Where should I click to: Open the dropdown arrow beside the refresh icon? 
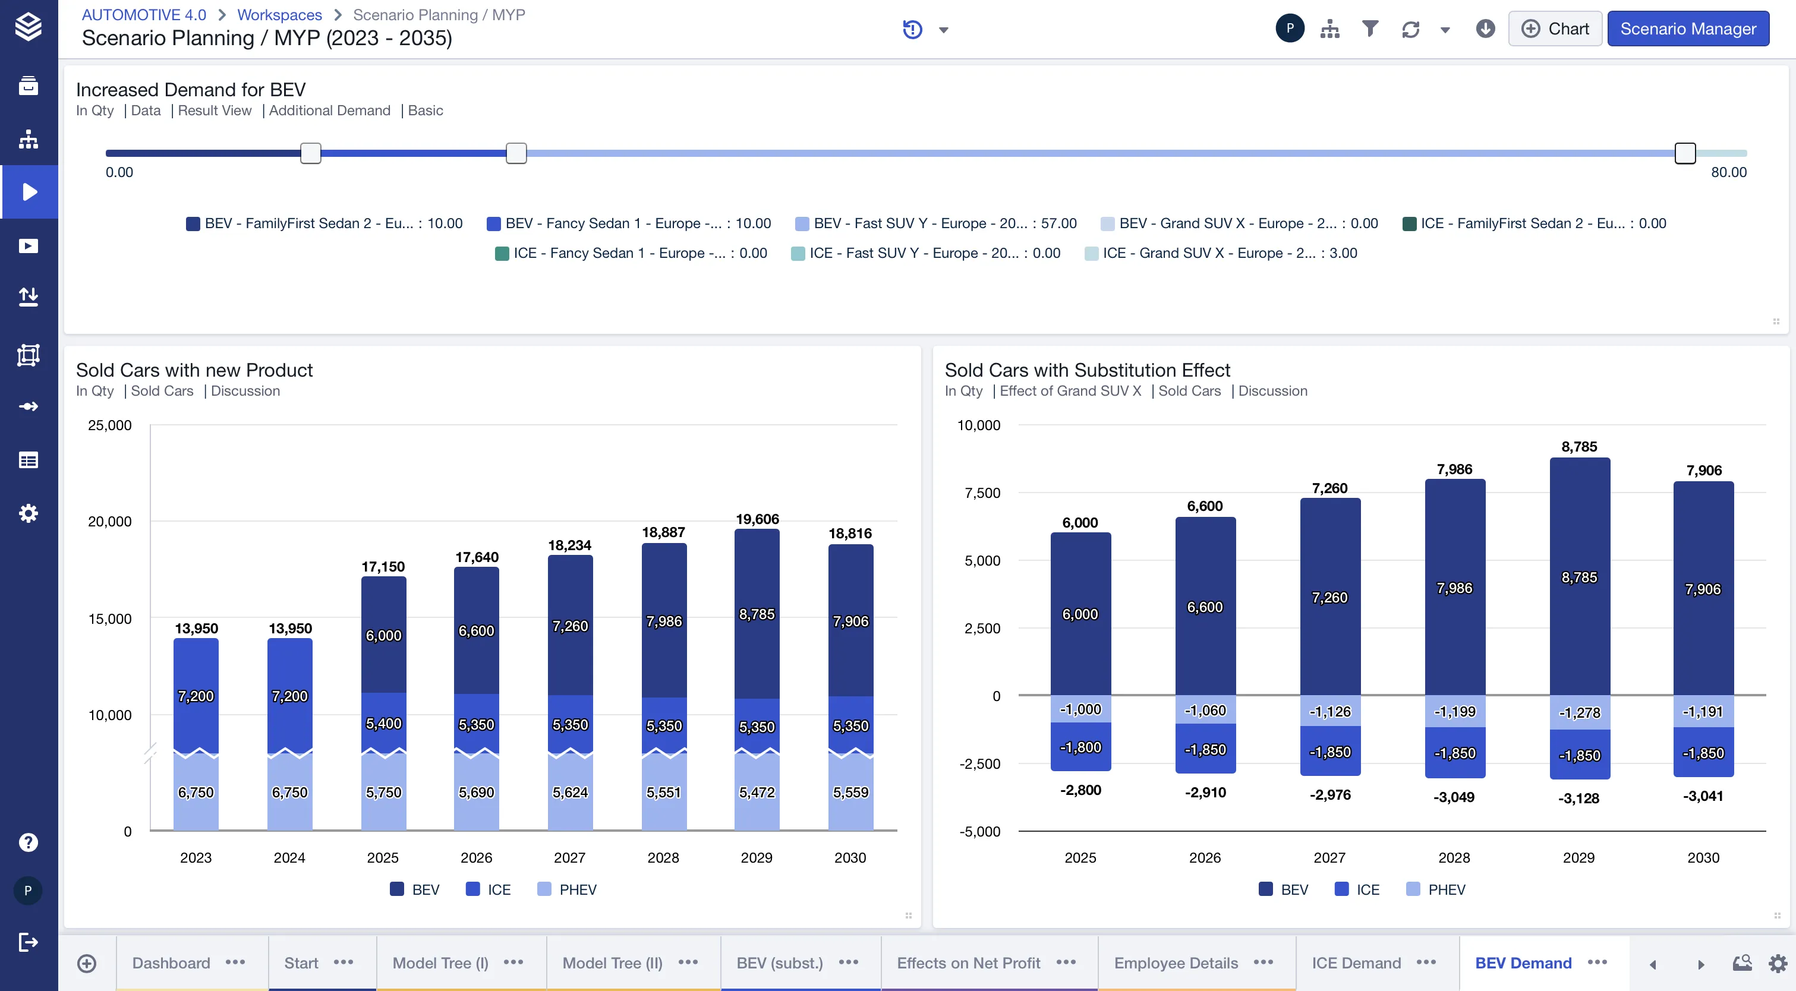(x=1445, y=30)
